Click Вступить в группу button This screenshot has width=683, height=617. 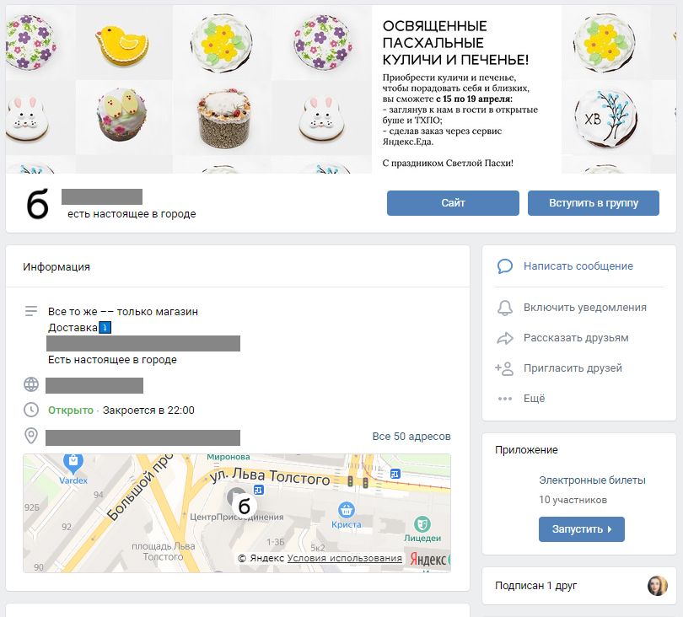[594, 203]
